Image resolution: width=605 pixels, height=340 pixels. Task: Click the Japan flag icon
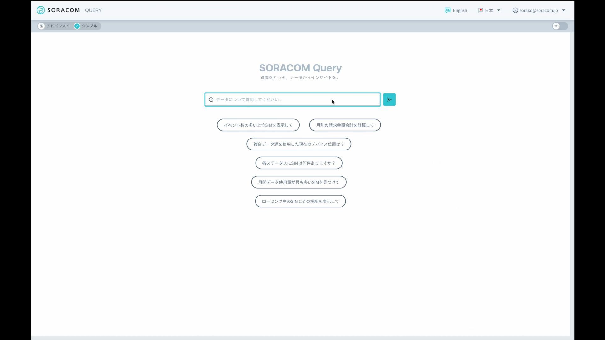[x=481, y=10]
